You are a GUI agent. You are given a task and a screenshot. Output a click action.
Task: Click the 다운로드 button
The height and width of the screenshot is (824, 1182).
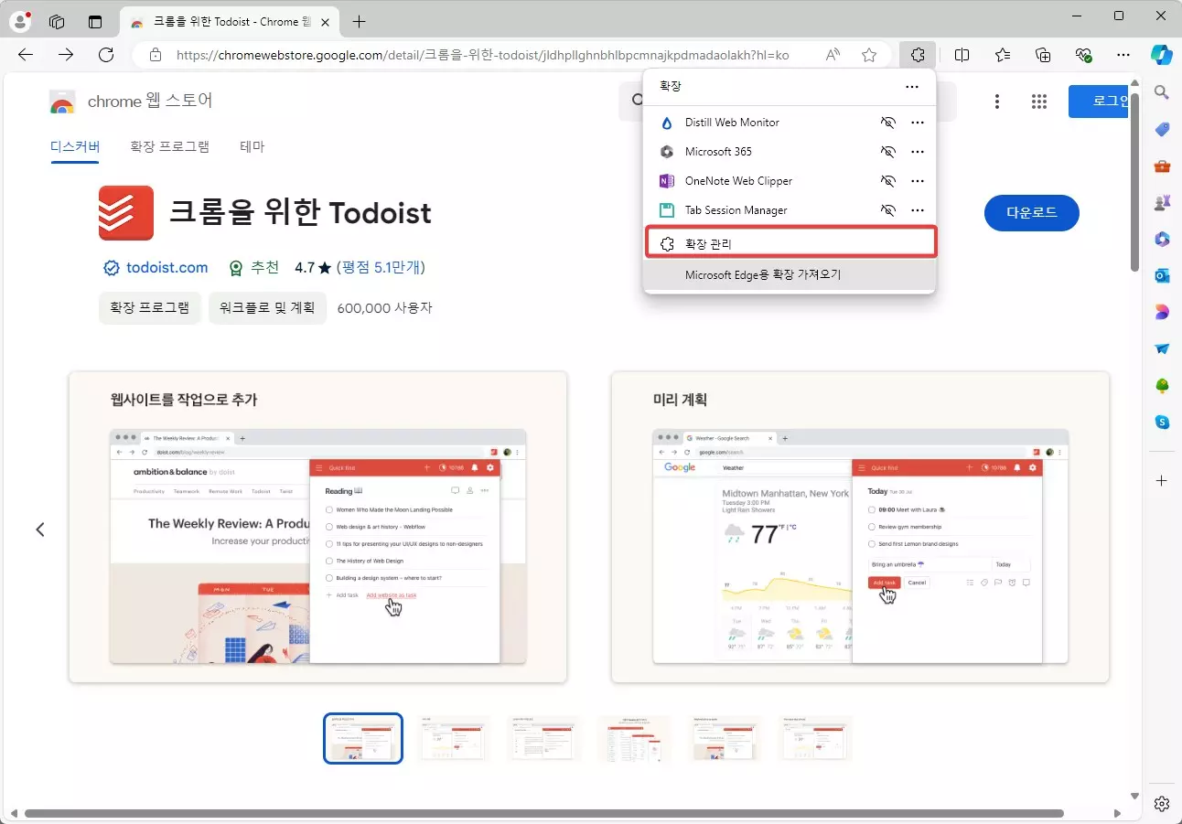[x=1032, y=213]
